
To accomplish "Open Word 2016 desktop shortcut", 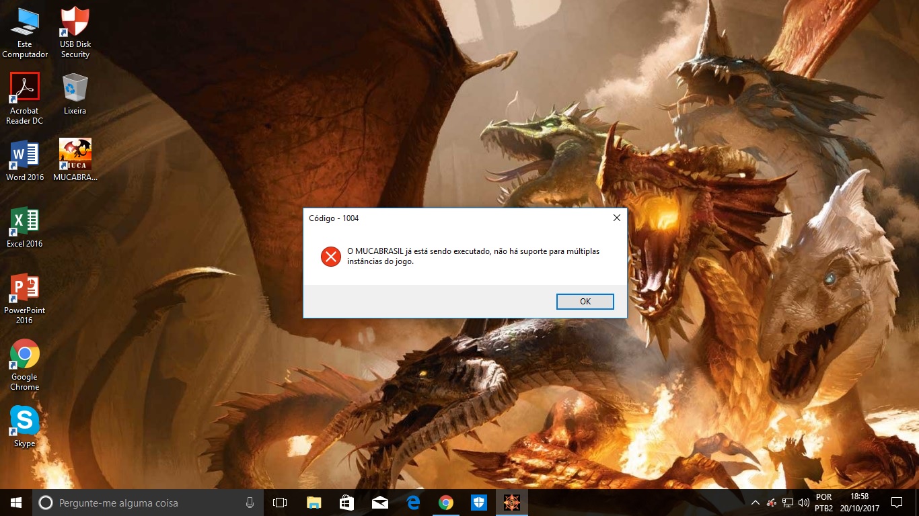I will pos(25,155).
